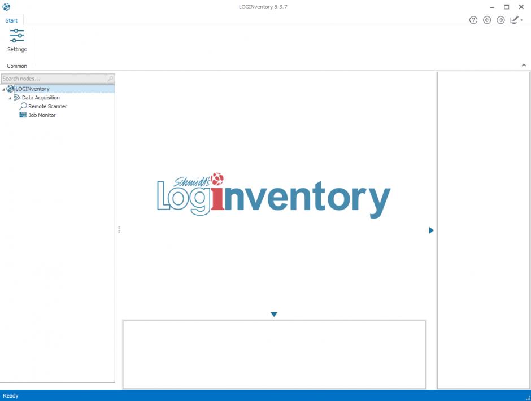Screen dimensions: 531x401
Task: Click the Remote Scanner magnifier icon
Action: click(23, 106)
